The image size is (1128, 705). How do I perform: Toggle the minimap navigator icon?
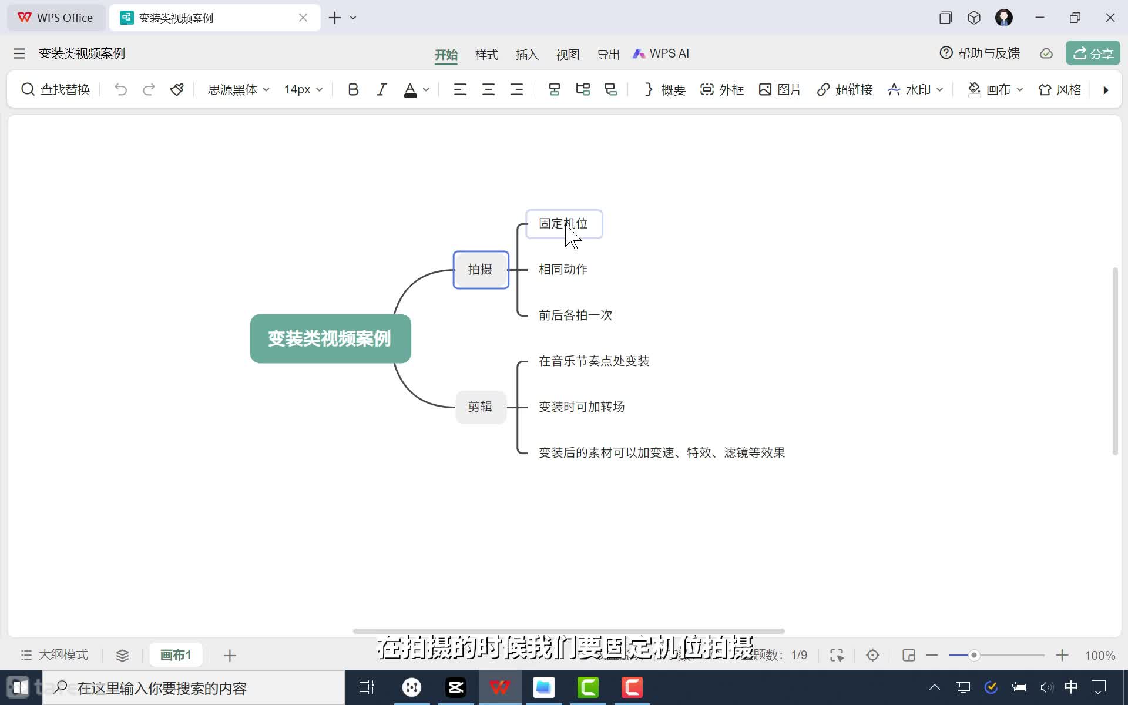click(x=908, y=655)
